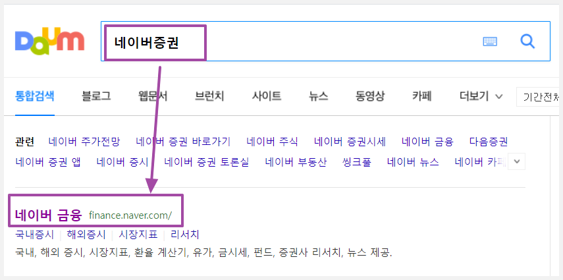Viewport: 563px width, 280px height.
Task: Click related search 네이버 증권 토론실
Action: [x=207, y=162]
